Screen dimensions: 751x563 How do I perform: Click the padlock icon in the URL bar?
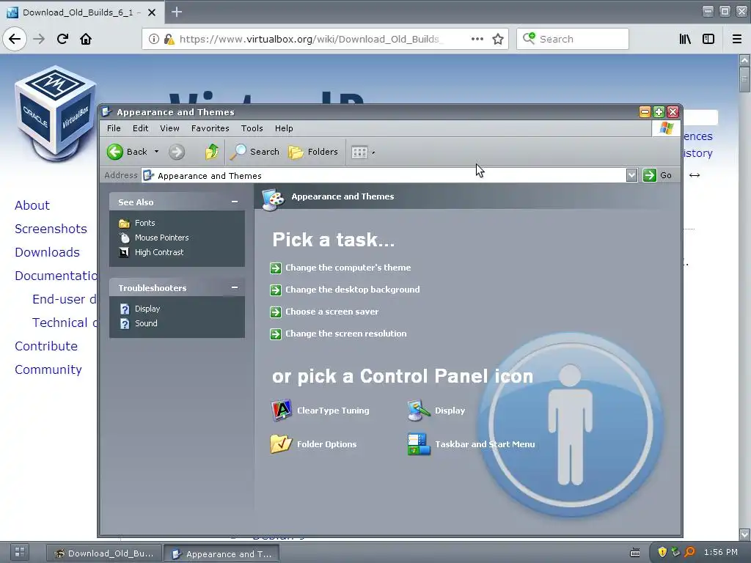tap(169, 39)
